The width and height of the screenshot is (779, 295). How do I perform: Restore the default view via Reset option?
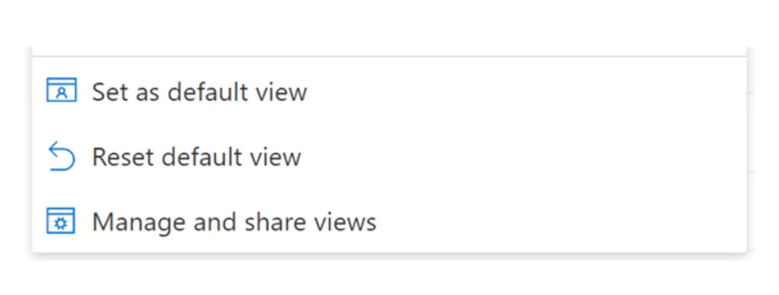[389, 156]
